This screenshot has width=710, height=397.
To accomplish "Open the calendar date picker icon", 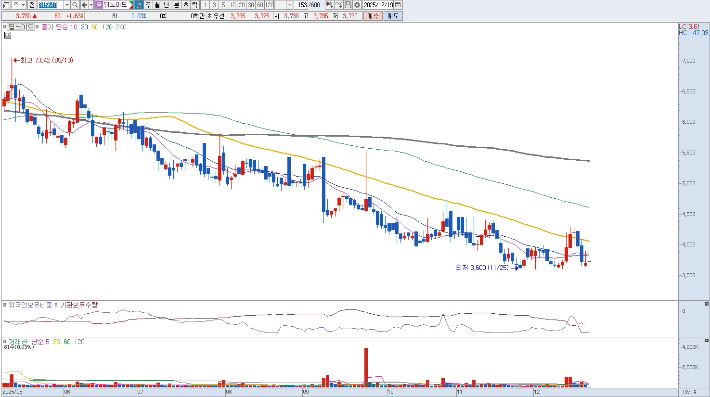I will pyautogui.click(x=398, y=5).
